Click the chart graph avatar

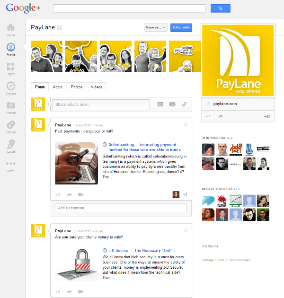236,201
